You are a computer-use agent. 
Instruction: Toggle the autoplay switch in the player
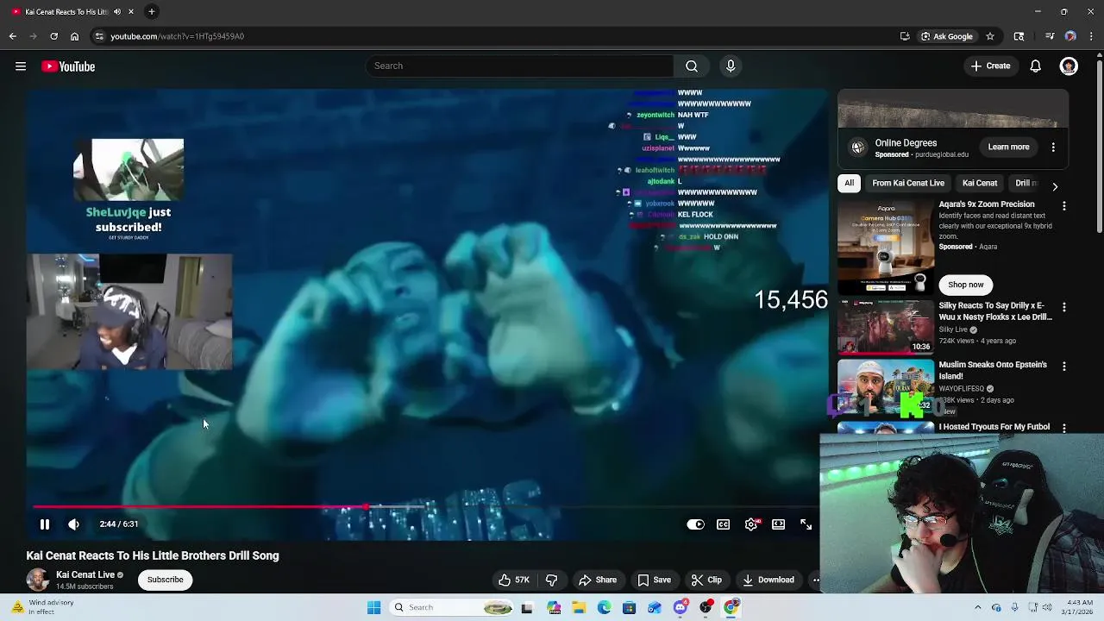coord(695,524)
